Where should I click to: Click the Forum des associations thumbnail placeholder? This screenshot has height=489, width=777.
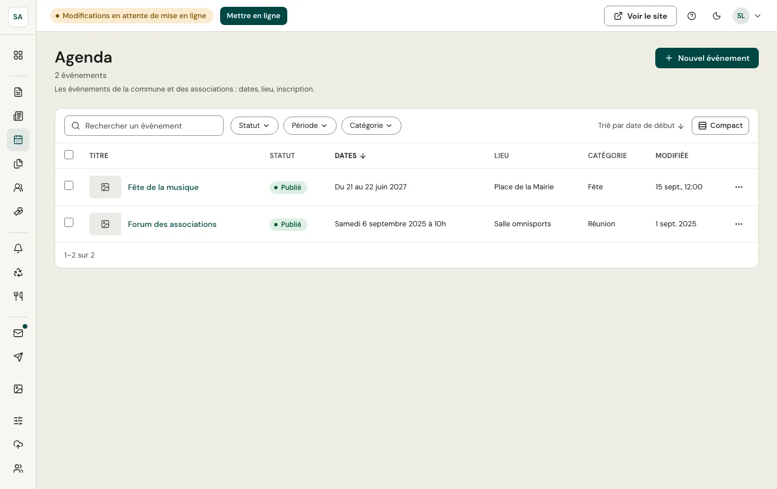pyautogui.click(x=105, y=224)
